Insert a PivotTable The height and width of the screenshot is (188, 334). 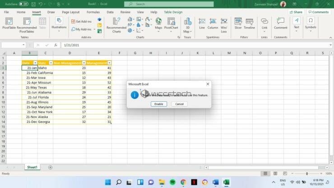coord(9,23)
